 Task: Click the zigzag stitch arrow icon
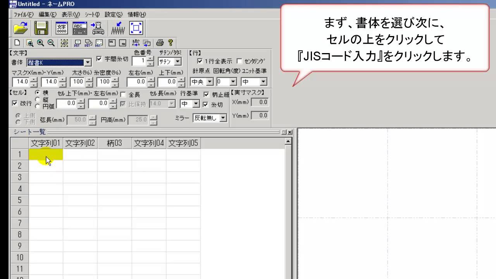coord(118,28)
